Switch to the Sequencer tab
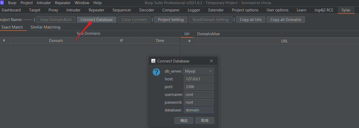The image size is (359, 128). coord(122,10)
